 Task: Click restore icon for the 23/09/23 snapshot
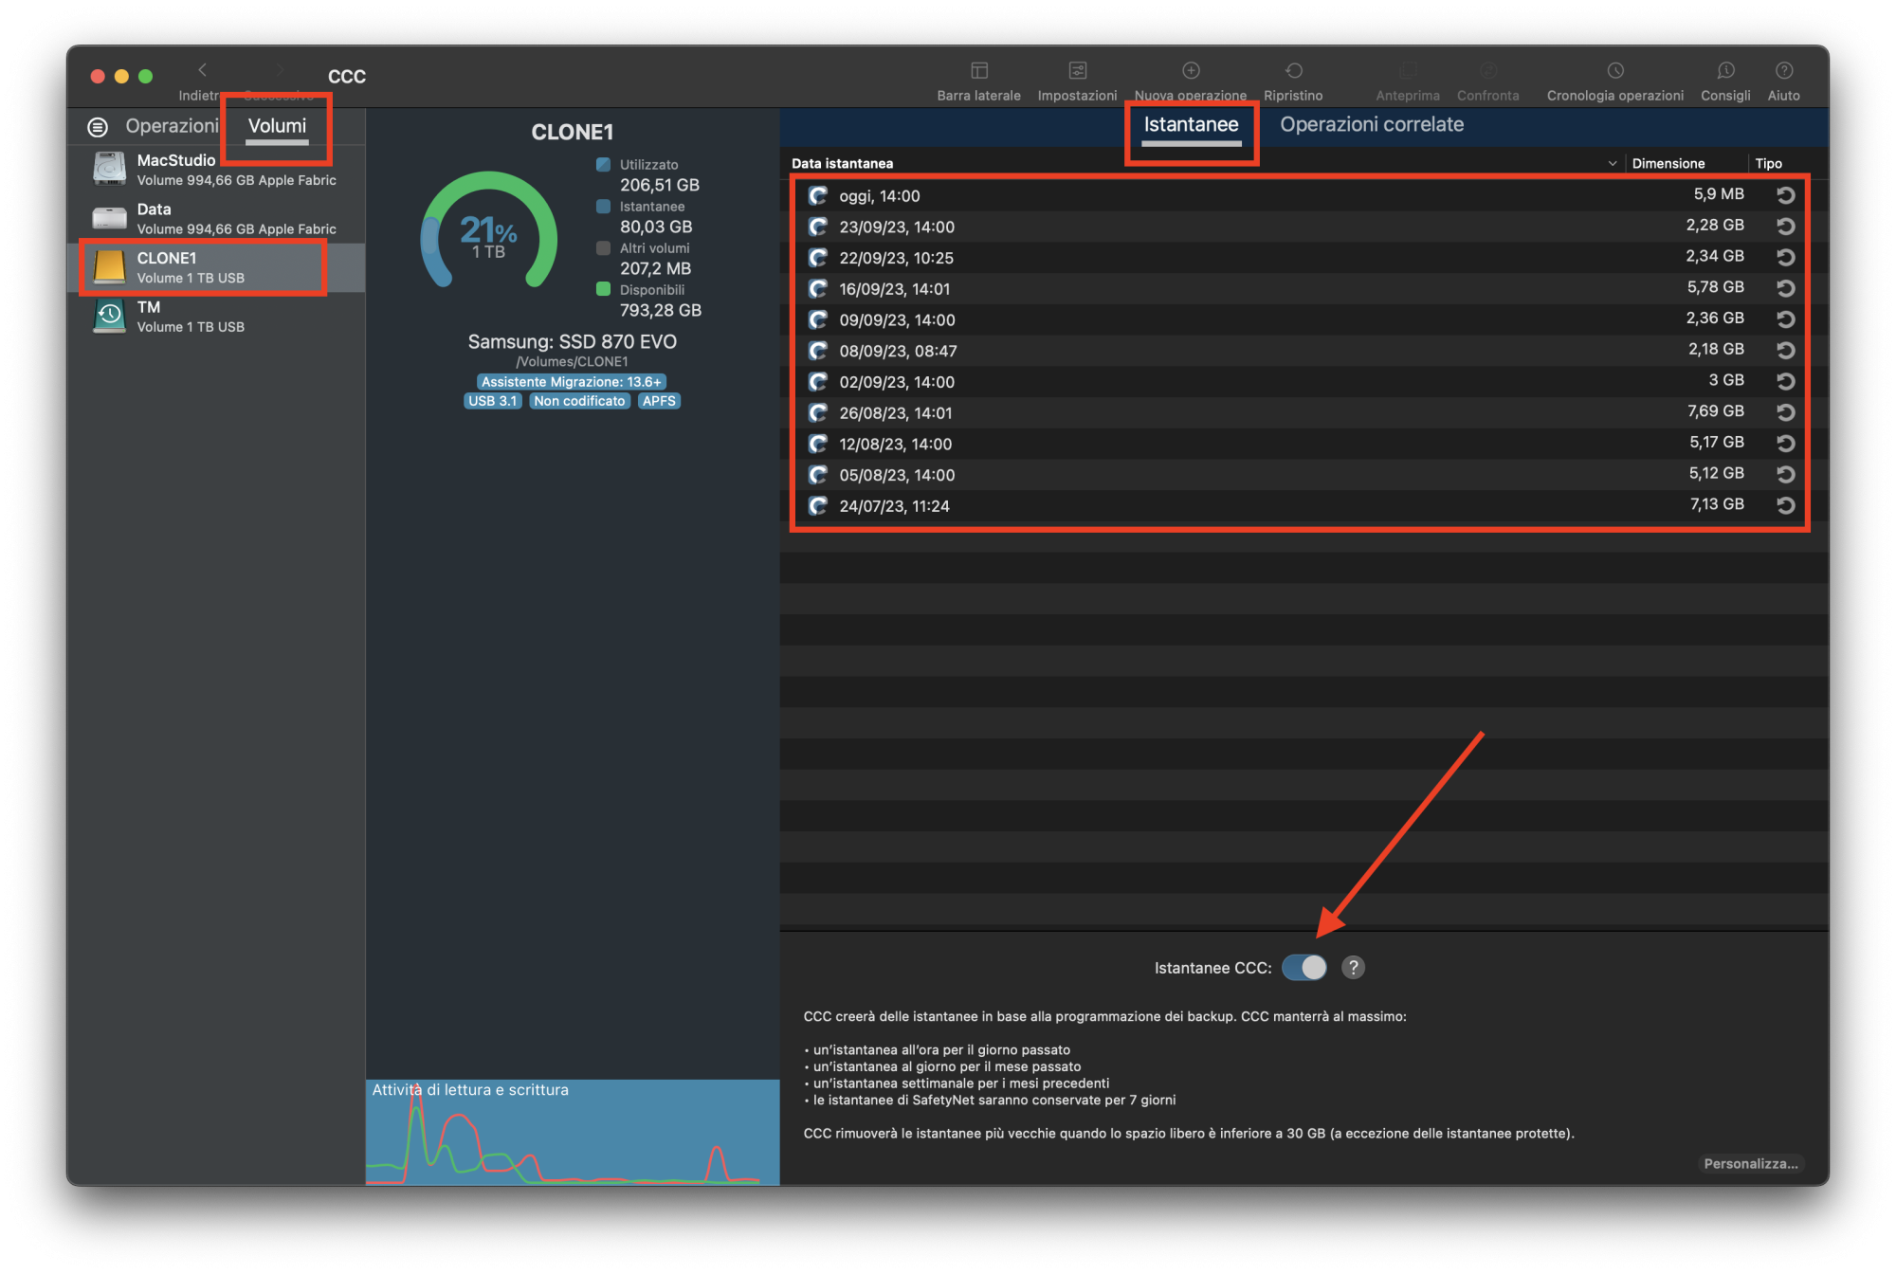point(1785,227)
